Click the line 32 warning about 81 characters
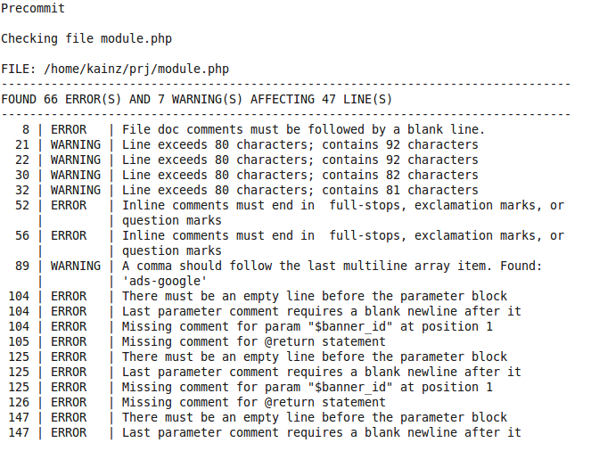The image size is (591, 451). (x=300, y=191)
